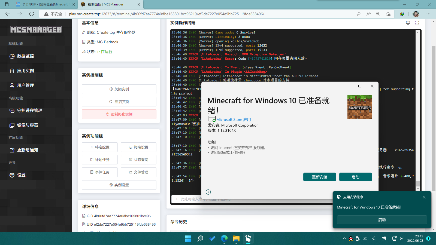Click the password key icon in address bar
The height and width of the screenshot is (245, 436).
click(x=359, y=14)
